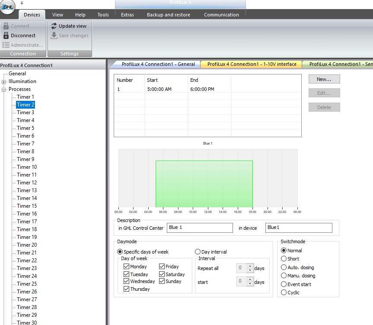Select General in the device tree
The height and width of the screenshot is (325, 373).
[17, 74]
